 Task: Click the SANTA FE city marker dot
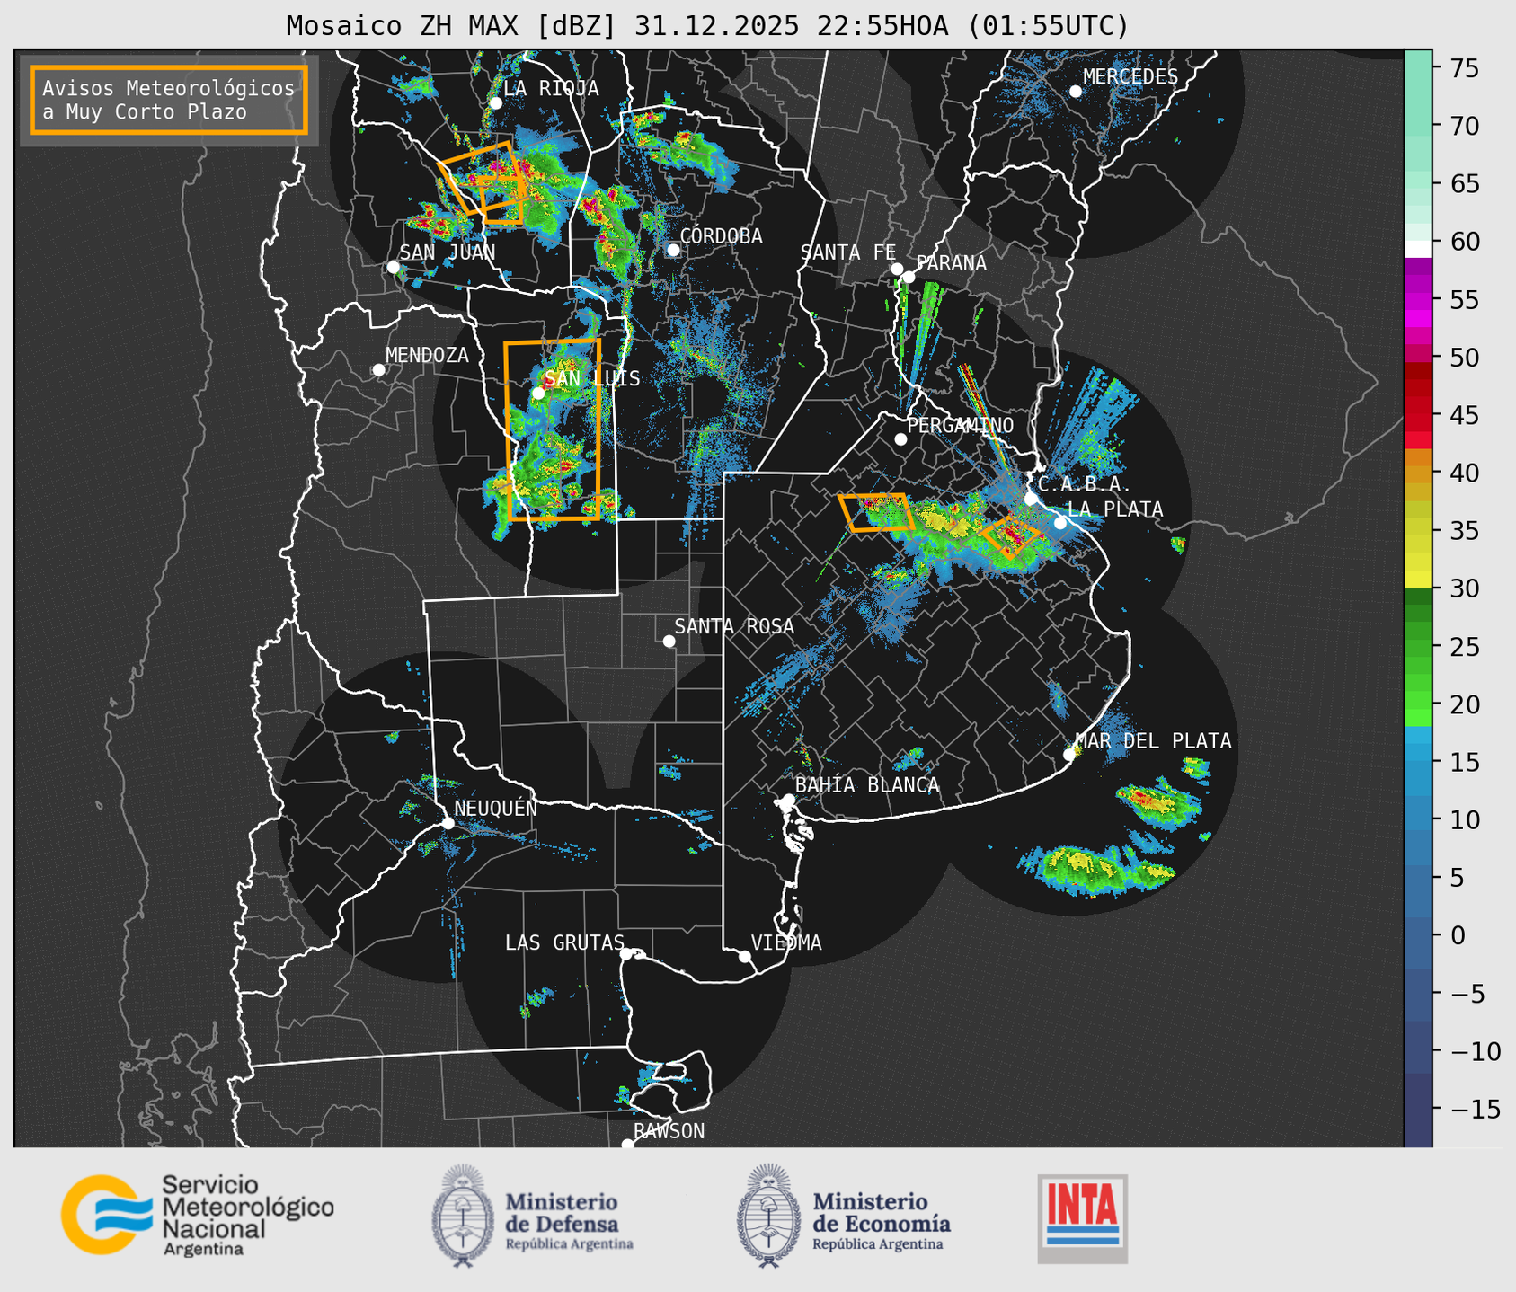897,269
